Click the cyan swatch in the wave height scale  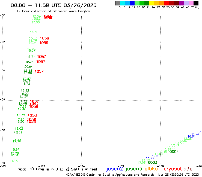(123, 4)
